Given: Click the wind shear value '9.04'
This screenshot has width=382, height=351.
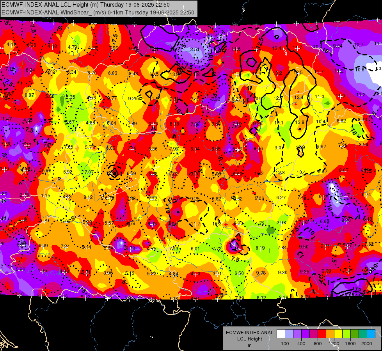Looking at the screenshot, I should click(338, 46).
